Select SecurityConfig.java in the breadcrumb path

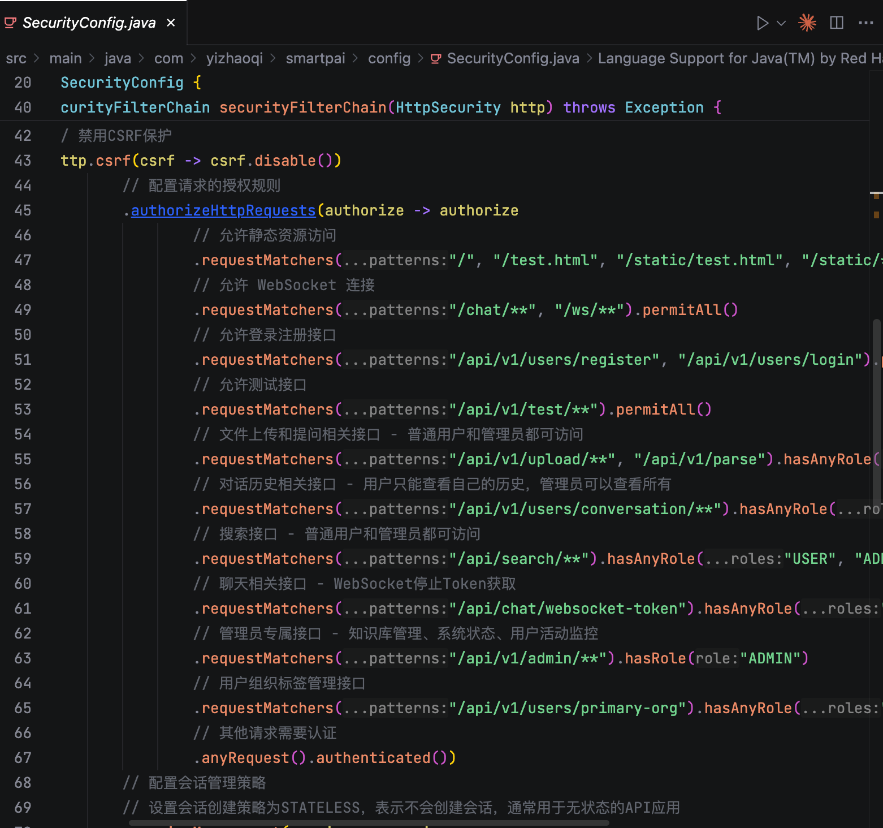tap(512, 59)
